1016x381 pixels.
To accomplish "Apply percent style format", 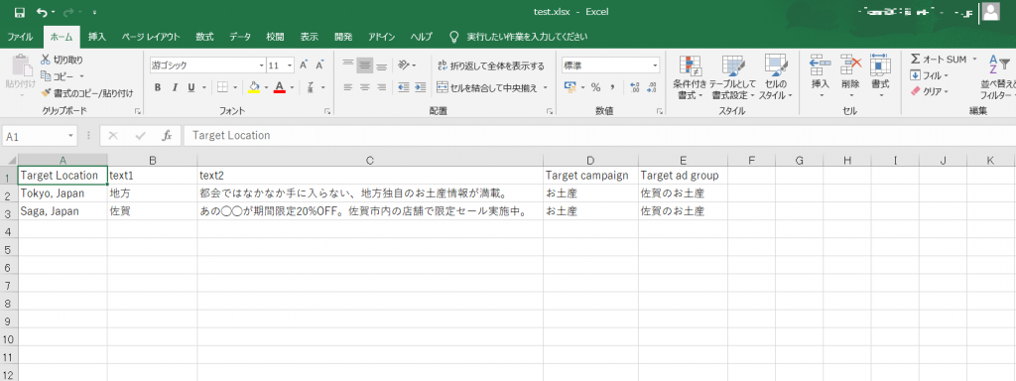I will [x=595, y=87].
